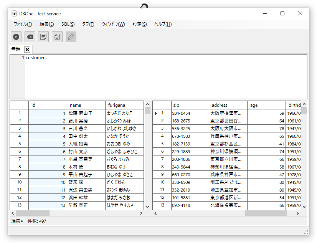
Task: Click the furigana column header
Action: pyautogui.click(x=124, y=105)
